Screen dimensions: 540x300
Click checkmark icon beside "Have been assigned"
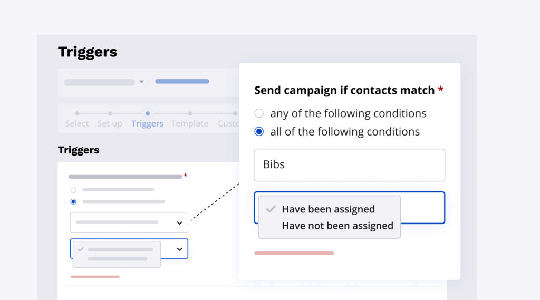pyautogui.click(x=271, y=209)
